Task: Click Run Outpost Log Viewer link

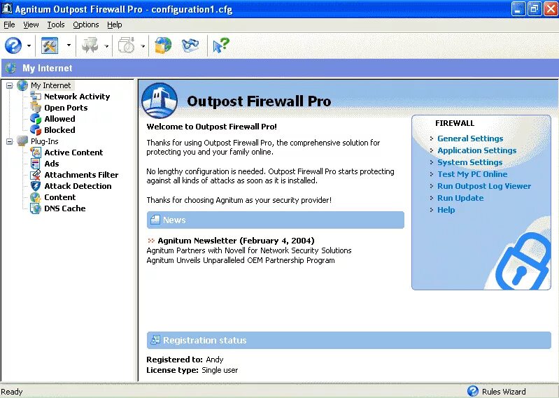Action: coord(484,186)
